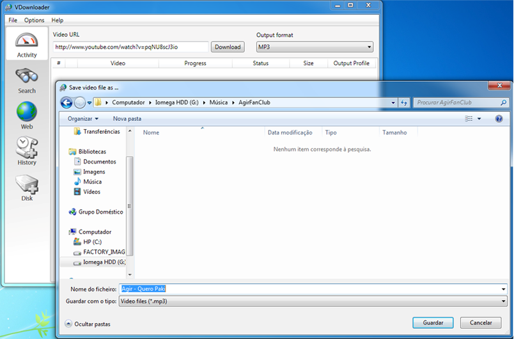Click sidebar scrollbar up arrow
514x339 pixels.
(x=130, y=131)
